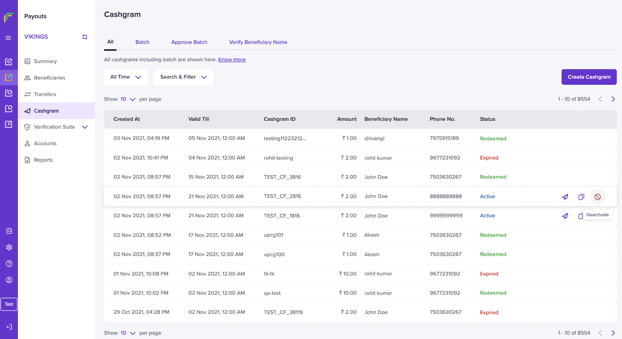Switch to Verify Beneficiary Name tab
Viewport: 622px width, 339px height.
tap(258, 42)
